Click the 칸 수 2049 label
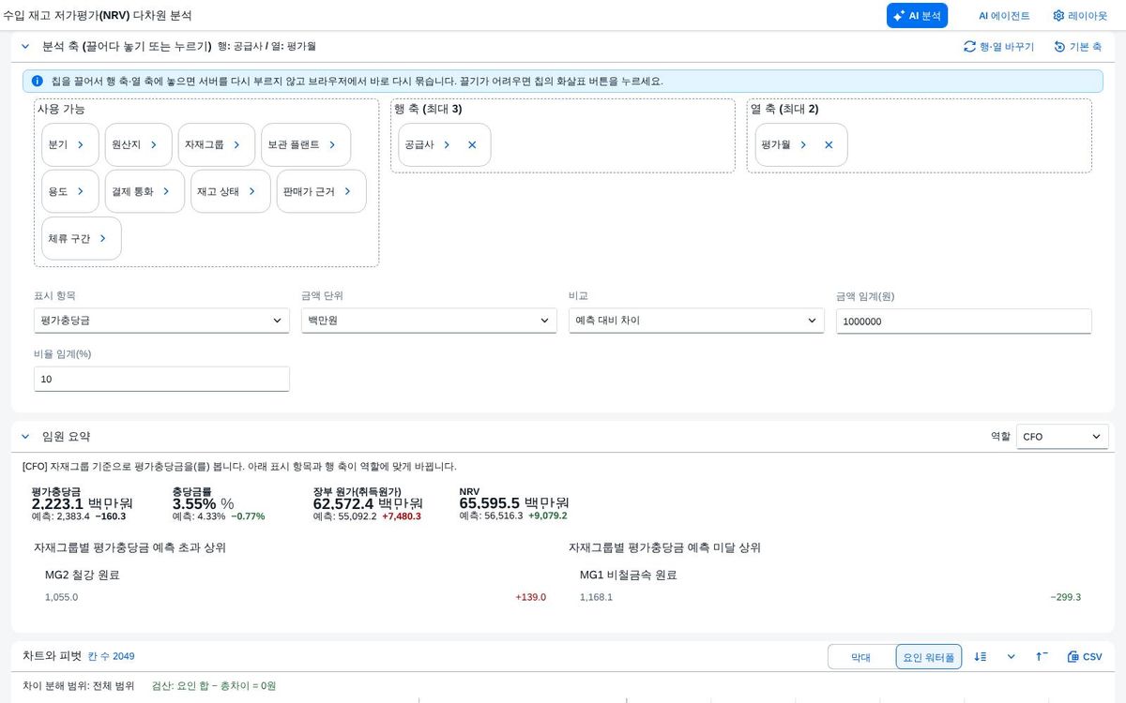 pyautogui.click(x=112, y=656)
